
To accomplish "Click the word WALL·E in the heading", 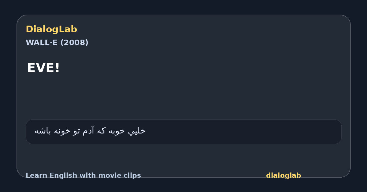I will 42,43.
